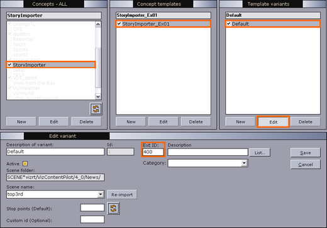This screenshot has width=327, height=228.
Task: Refresh the concepts list with the orange arrows icon
Action: tap(96, 109)
